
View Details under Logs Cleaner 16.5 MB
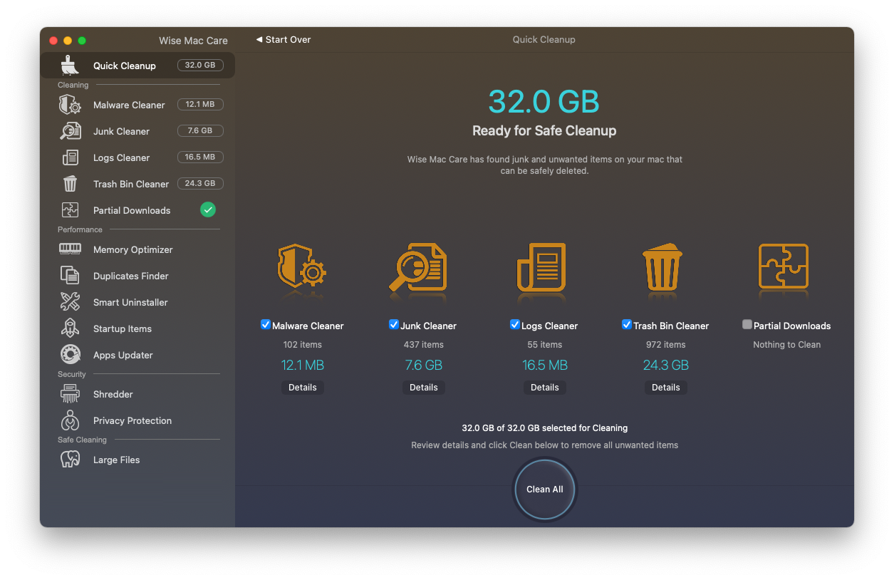point(545,388)
